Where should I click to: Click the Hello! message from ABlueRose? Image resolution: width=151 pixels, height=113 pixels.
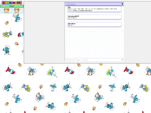pyautogui.click(x=70, y=25)
